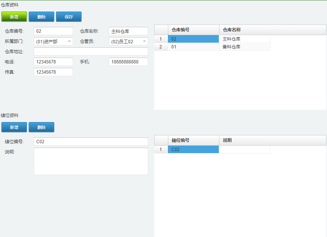
Task: Click the 仓库名称 text field
Action: [x=128, y=31]
